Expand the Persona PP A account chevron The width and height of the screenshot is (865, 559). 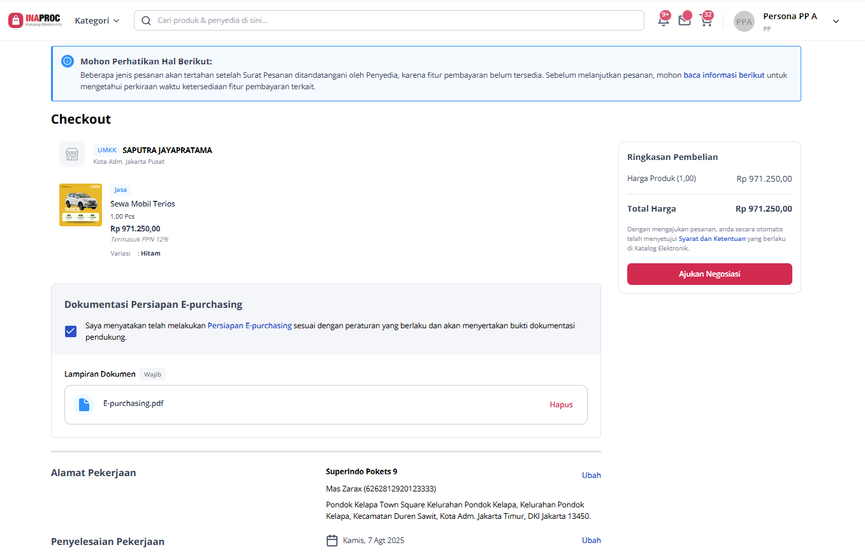[x=836, y=21]
